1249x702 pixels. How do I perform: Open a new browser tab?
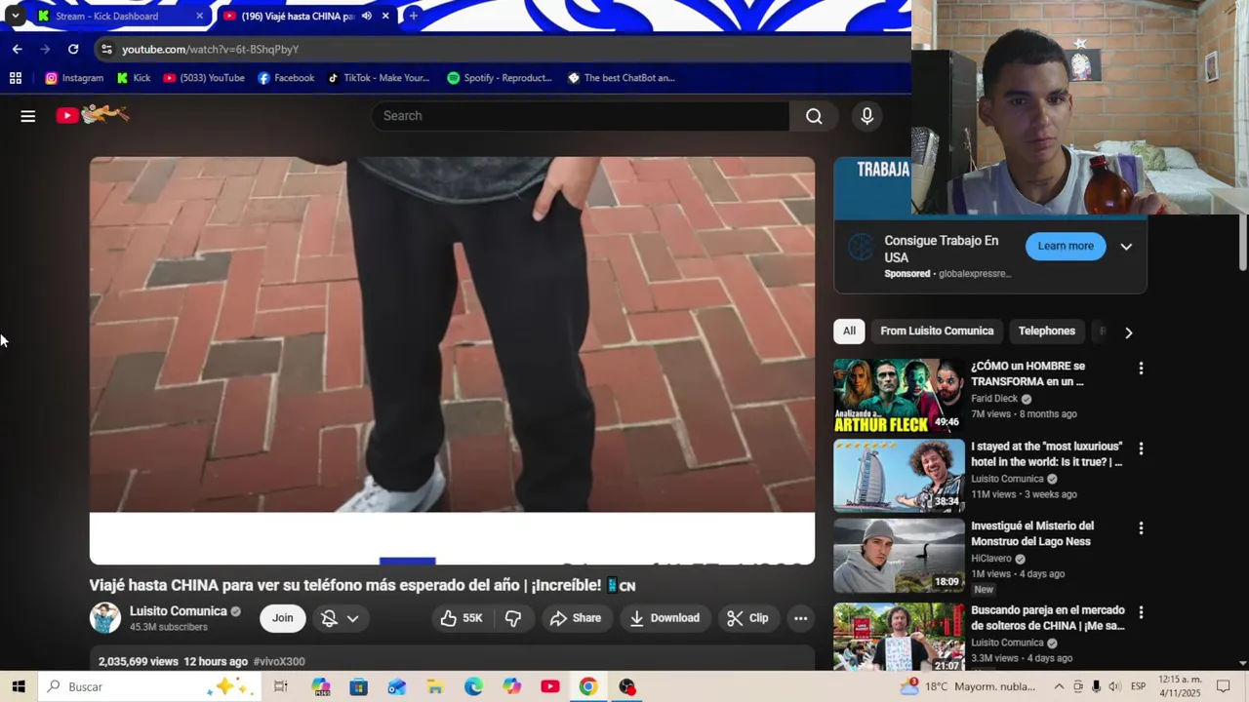click(414, 16)
